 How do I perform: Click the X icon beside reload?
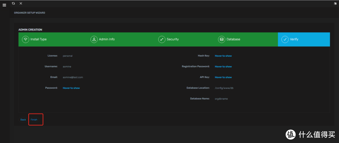pos(21,3)
